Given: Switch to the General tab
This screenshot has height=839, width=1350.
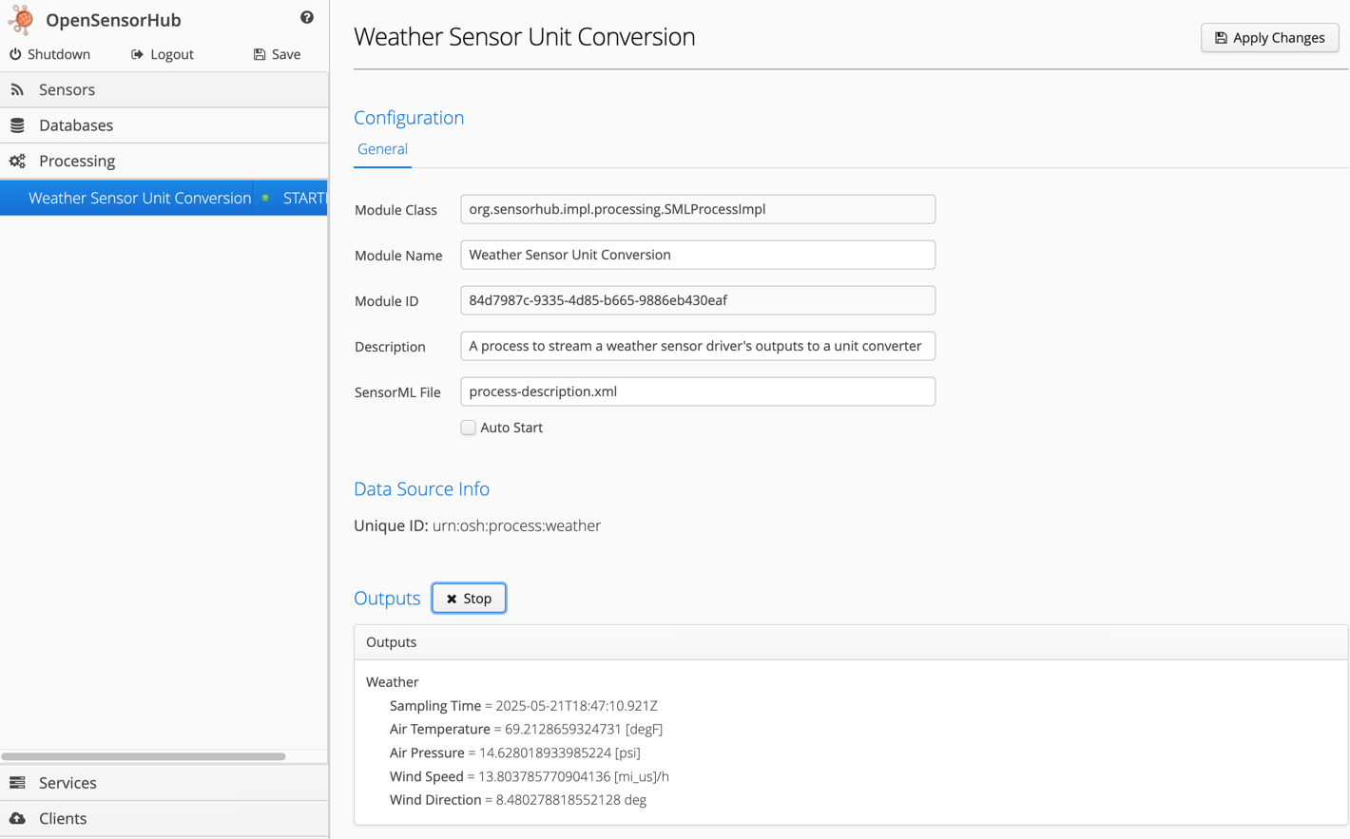Looking at the screenshot, I should click(382, 149).
